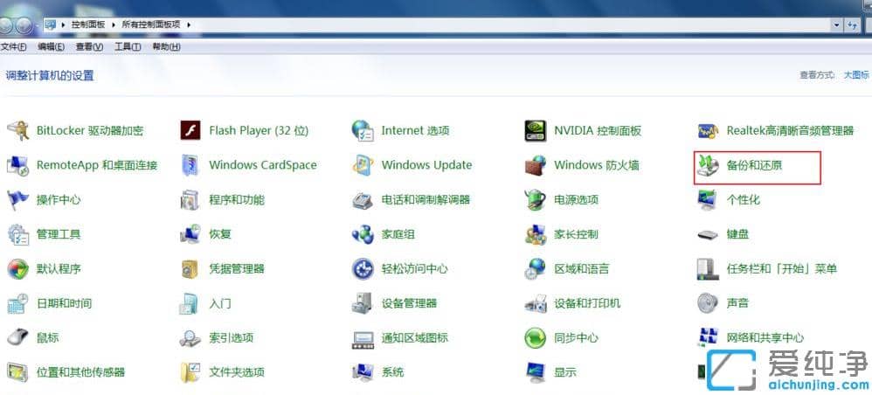Open the BitLocker 驱动器加密 icon
Image resolution: width=872 pixels, height=395 pixels.
(17, 131)
